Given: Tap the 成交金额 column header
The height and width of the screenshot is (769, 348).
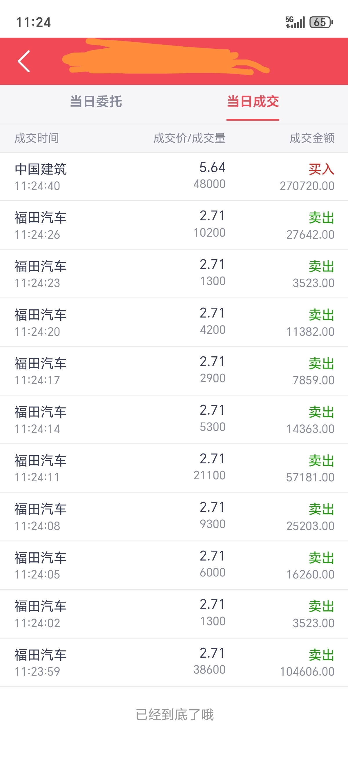Looking at the screenshot, I should point(312,138).
